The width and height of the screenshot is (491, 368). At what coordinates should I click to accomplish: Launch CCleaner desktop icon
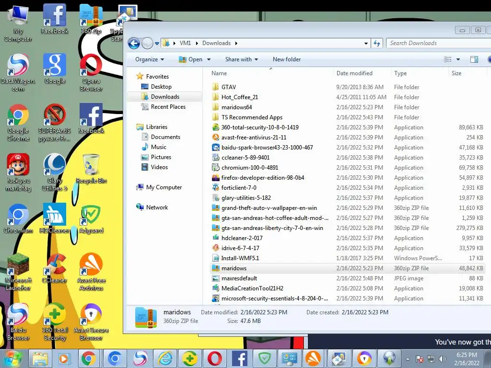point(55,268)
